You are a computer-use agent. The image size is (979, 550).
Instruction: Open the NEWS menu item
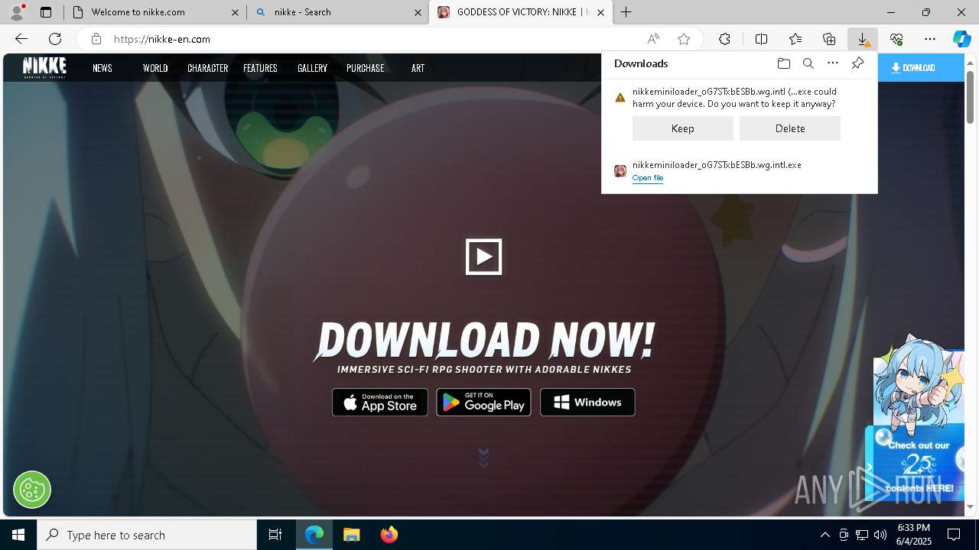click(x=102, y=68)
